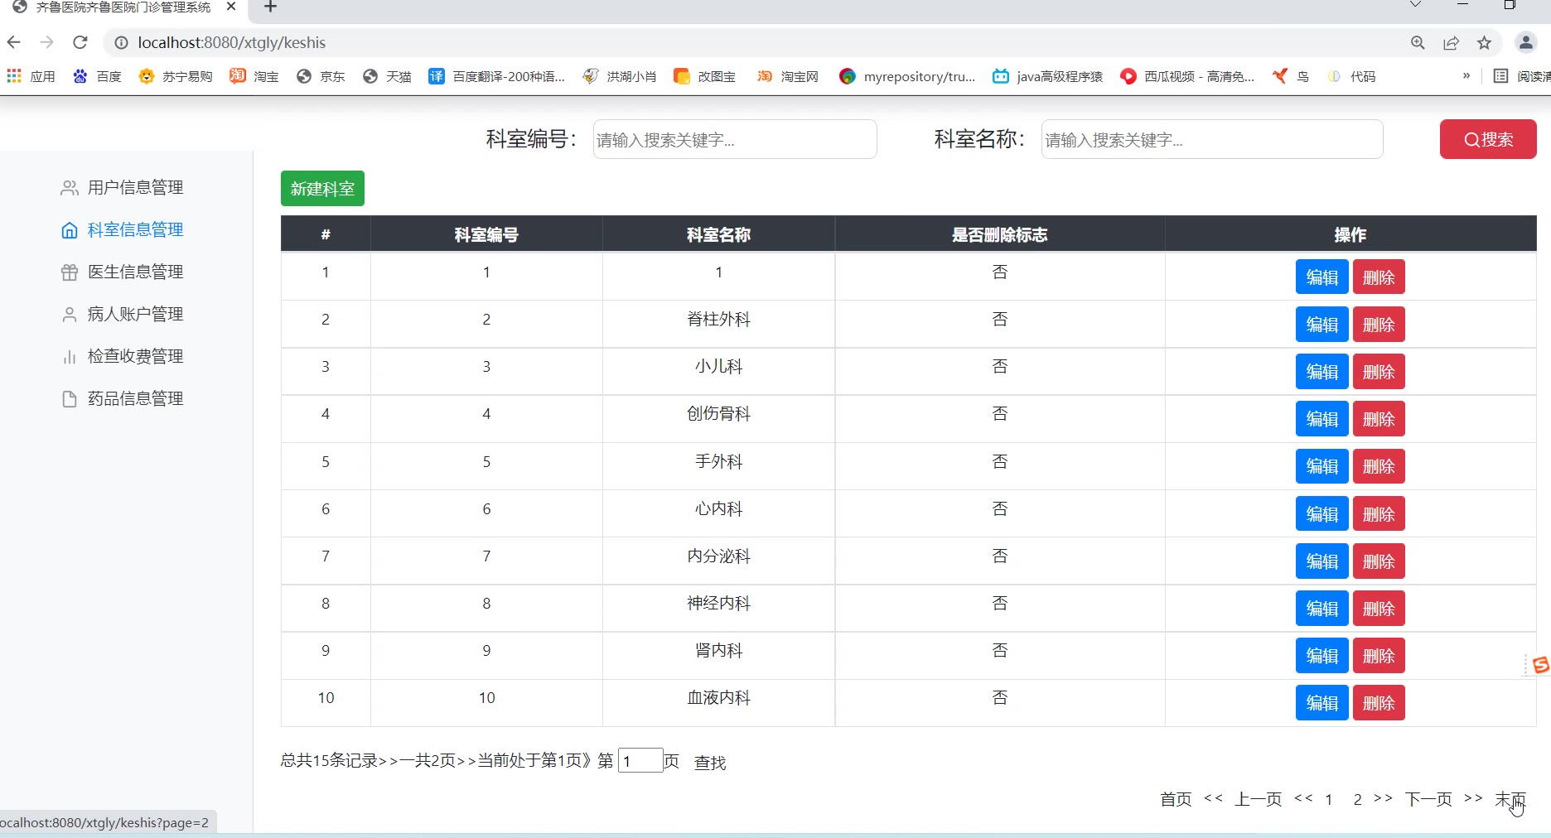This screenshot has width=1551, height=838.
Task: Open 检查收费管理 in the sidebar
Action: pos(122,357)
